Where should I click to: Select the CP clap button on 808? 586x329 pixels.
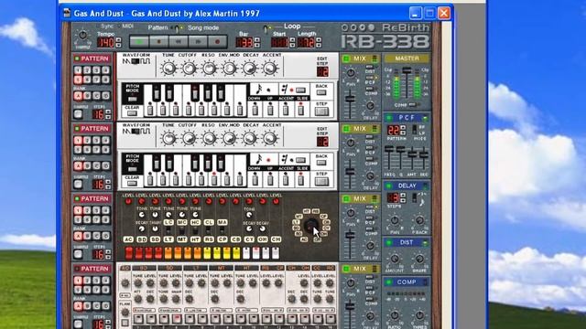222,239
